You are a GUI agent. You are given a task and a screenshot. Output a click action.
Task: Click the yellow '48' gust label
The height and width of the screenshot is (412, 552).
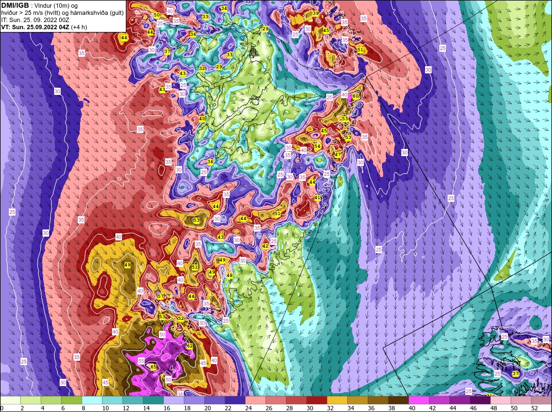click(x=230, y=275)
